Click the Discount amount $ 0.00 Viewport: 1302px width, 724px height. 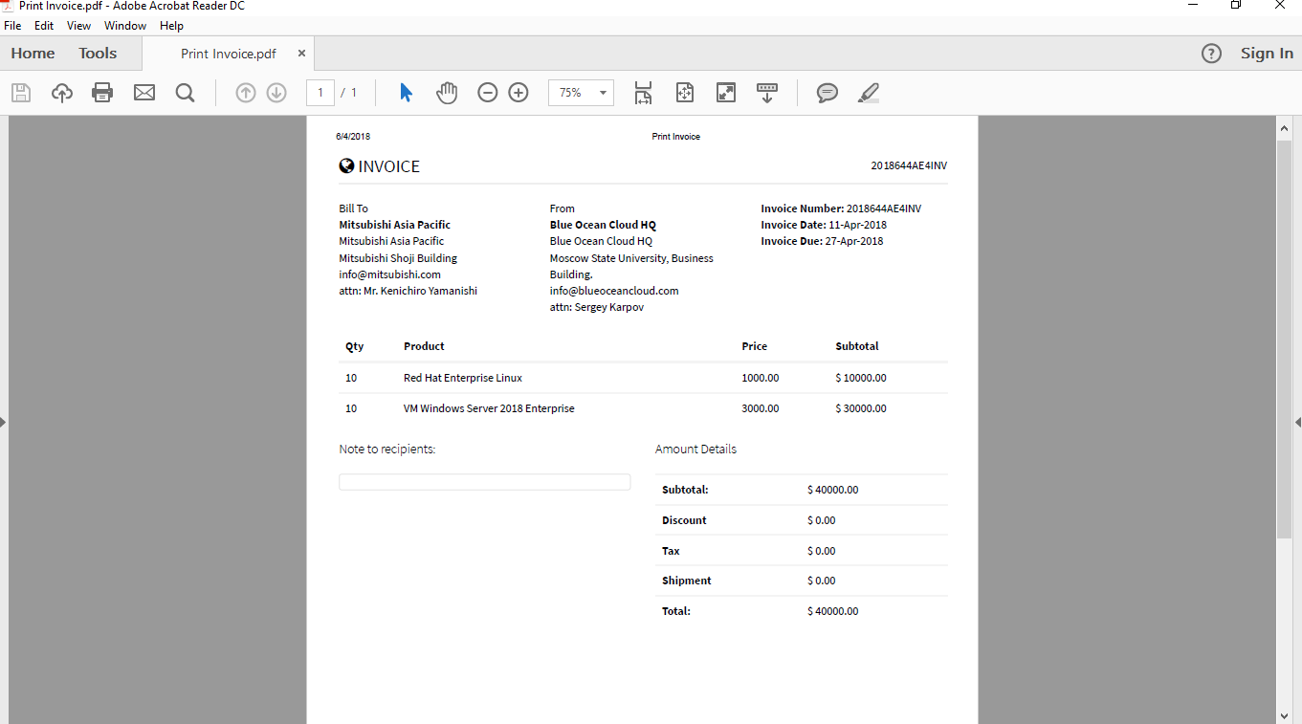822,520
